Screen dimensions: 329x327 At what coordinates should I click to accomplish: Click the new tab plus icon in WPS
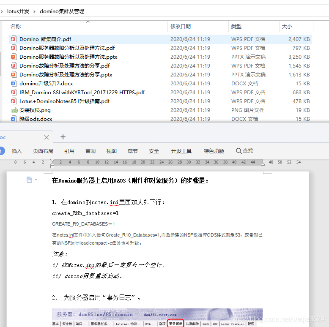tap(63, 137)
